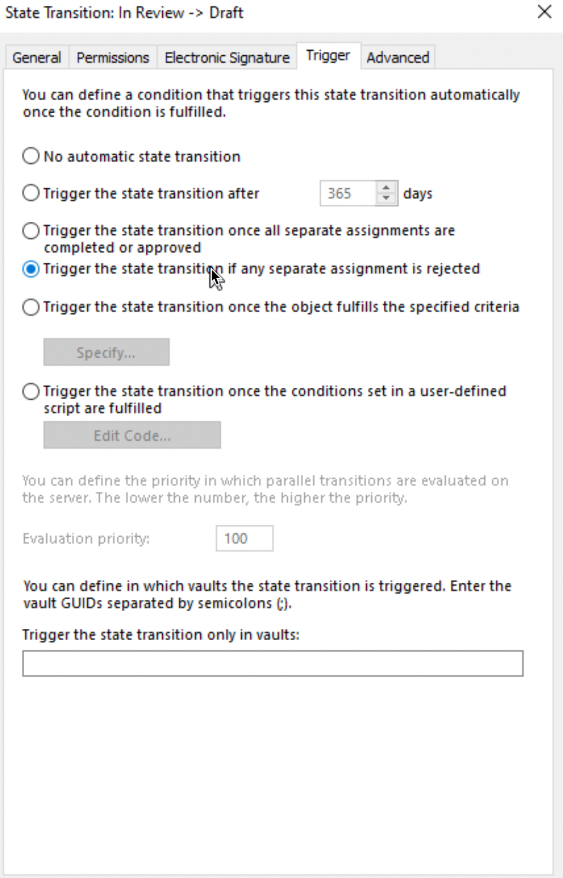Select trigger once all assignments completed or approved
The height and width of the screenshot is (878, 563).
tap(31, 231)
